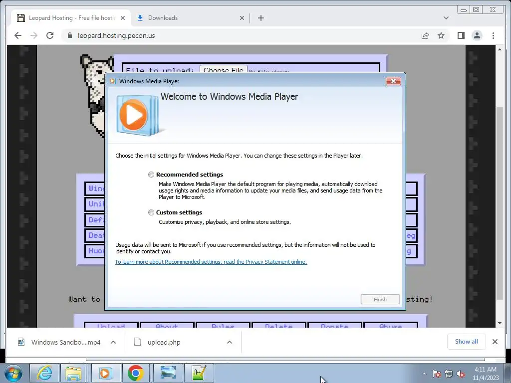Open the notepad editor taskbar icon
Viewport: 511px width, 383px height.
coord(199,373)
